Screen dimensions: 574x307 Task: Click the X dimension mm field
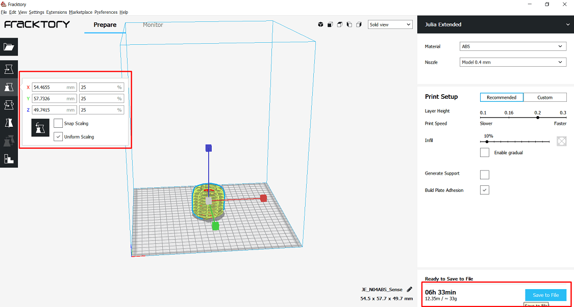pos(55,88)
